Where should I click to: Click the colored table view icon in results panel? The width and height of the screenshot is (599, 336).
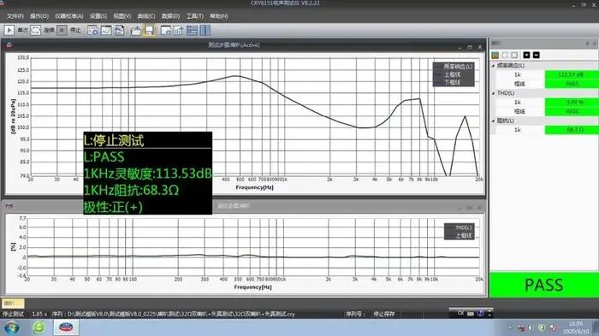[x=495, y=55]
